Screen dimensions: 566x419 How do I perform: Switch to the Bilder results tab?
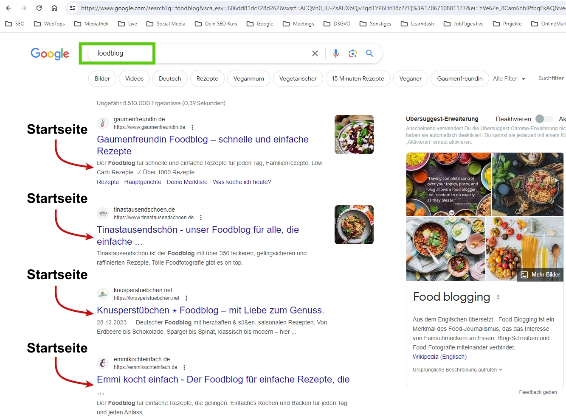[102, 78]
